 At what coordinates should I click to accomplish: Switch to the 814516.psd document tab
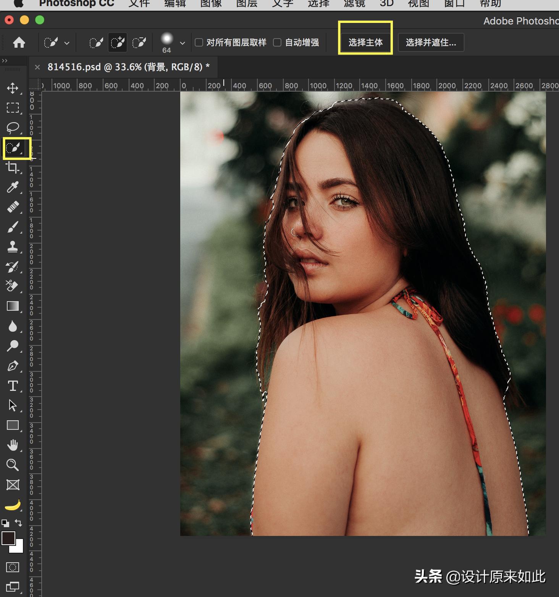tap(128, 67)
